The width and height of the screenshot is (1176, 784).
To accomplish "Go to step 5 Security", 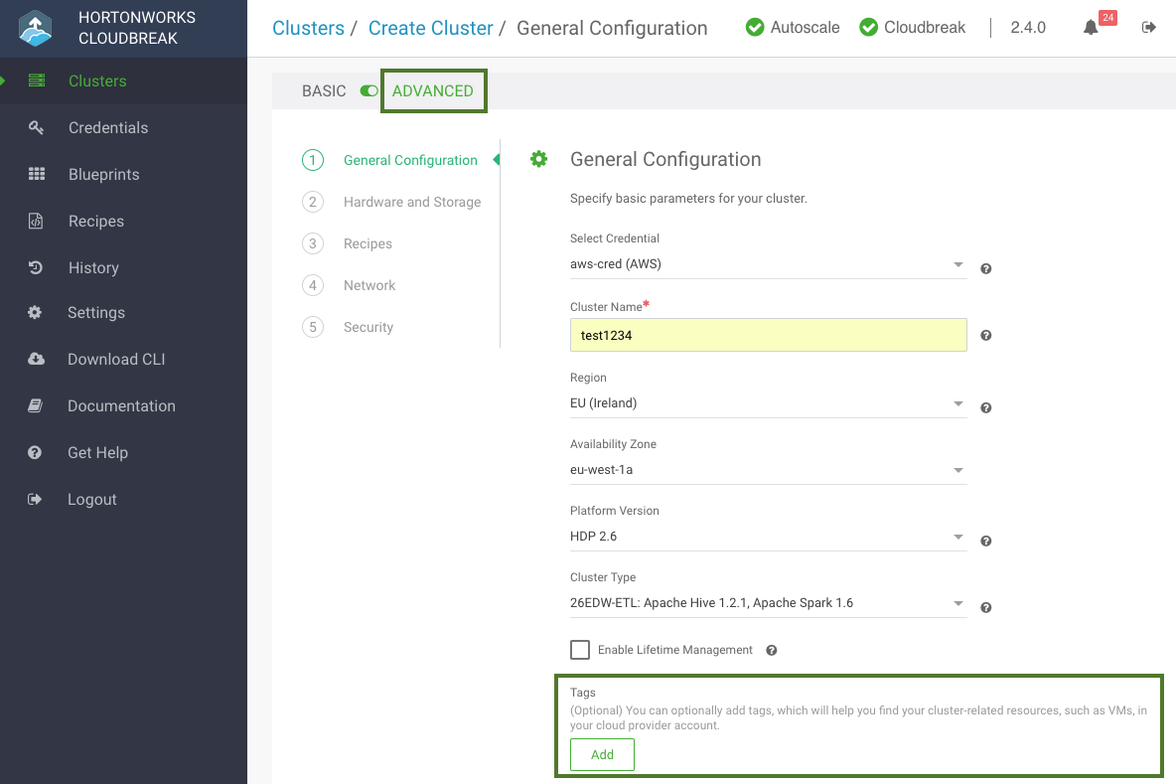I will coord(348,327).
